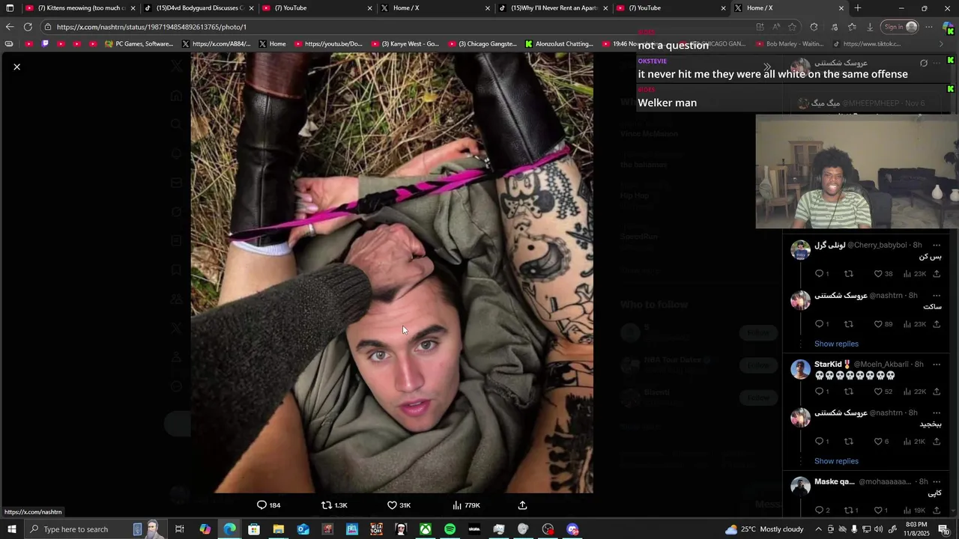The image size is (959, 539).
Task: Open the browser downloads icon
Action: click(870, 27)
